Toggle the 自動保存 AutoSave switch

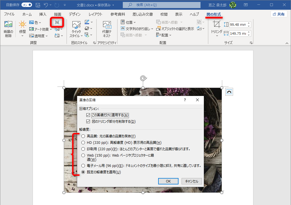coord(27,5)
